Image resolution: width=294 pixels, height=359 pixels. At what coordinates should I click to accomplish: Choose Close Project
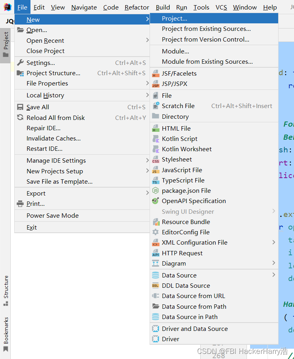pyautogui.click(x=82, y=51)
